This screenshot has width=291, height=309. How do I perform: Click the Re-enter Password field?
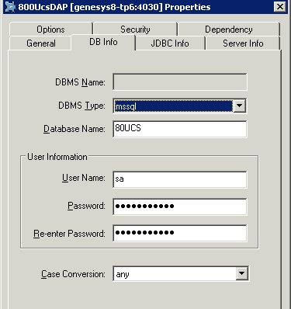point(180,233)
